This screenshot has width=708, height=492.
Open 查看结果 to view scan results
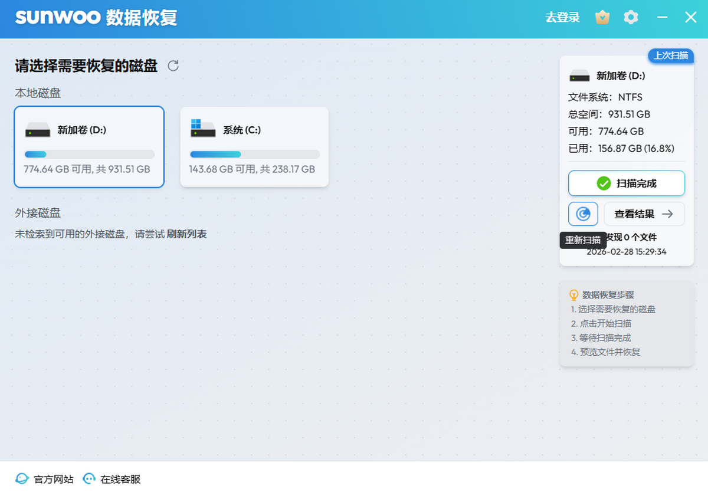(x=644, y=214)
